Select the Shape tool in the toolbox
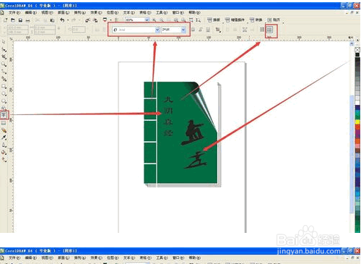361x264 pixels. (x=4, y=49)
